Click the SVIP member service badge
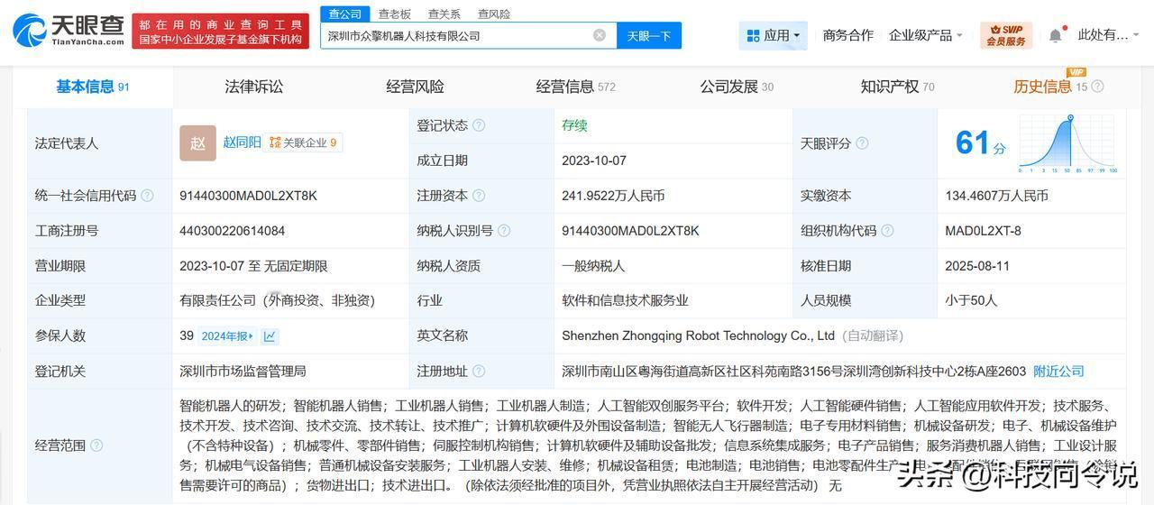Image resolution: width=1154 pixels, height=505 pixels. click(x=1006, y=35)
